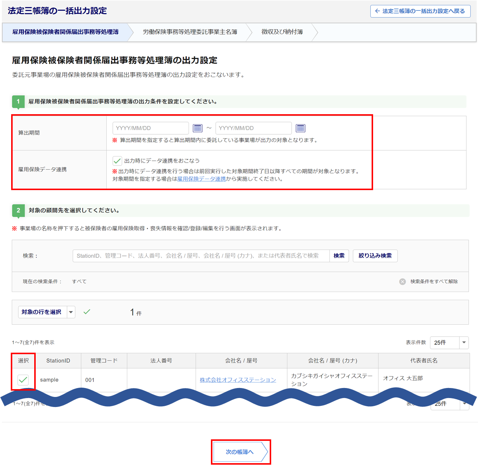The width and height of the screenshot is (478, 468).
Task: Uncheck selection box for sample row
Action: (x=23, y=380)
